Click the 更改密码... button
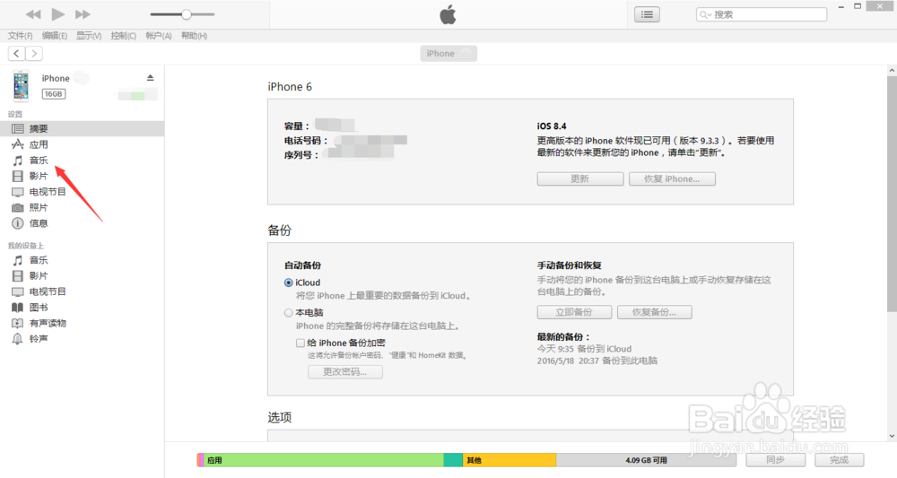The image size is (897, 478). click(345, 371)
